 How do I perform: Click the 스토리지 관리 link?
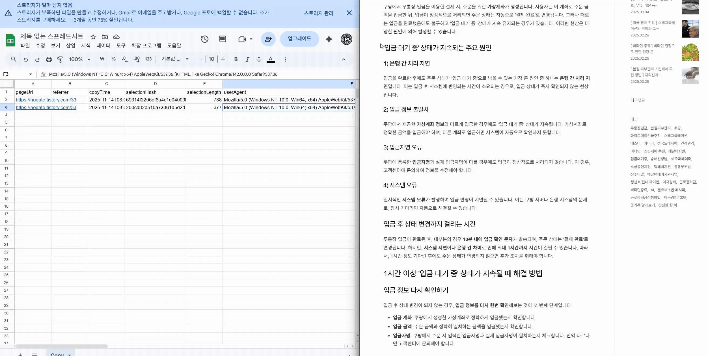click(x=319, y=13)
